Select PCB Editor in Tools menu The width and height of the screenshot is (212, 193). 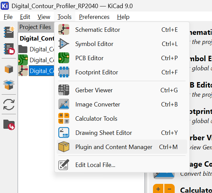122,58
